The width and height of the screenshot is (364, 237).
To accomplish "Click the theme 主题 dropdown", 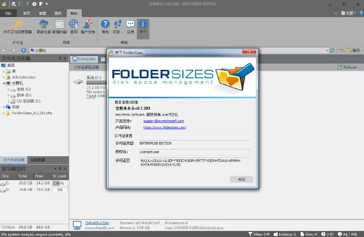I will (x=348, y=13).
